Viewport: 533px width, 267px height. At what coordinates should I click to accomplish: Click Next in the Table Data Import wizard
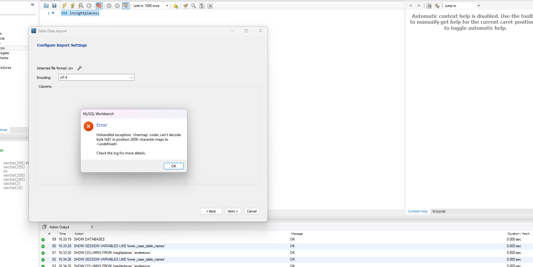(x=233, y=211)
